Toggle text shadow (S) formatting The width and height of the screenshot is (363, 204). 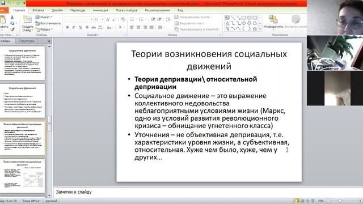87,27
